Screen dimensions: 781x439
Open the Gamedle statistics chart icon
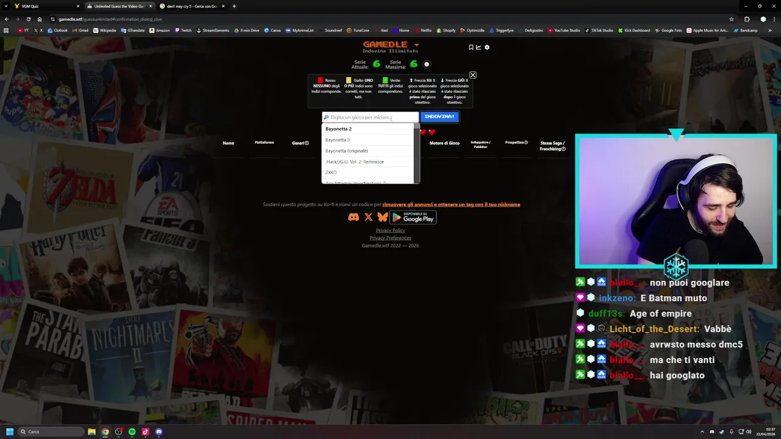[478, 47]
